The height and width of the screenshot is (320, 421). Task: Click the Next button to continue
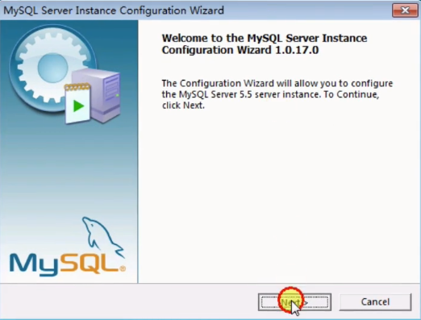click(294, 302)
